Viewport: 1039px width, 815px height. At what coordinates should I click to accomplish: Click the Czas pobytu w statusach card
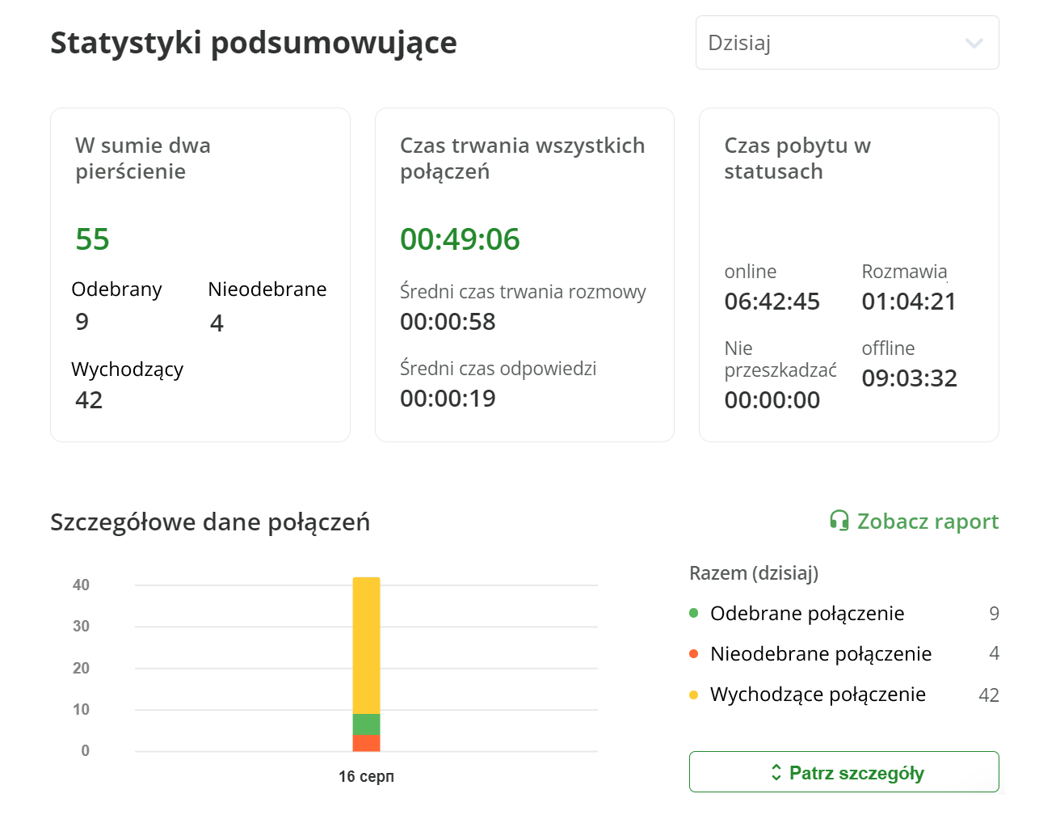[848, 275]
